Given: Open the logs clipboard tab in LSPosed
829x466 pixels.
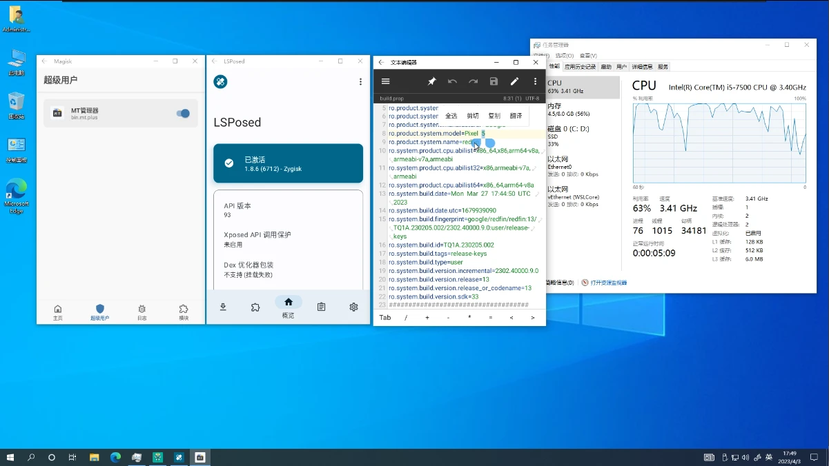Looking at the screenshot, I should click(x=321, y=307).
